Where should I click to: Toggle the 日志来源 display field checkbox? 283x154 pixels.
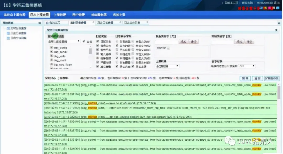(133, 67)
